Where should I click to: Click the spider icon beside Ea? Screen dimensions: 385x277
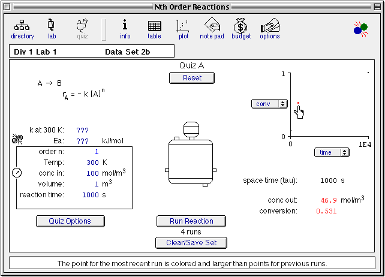17,139
